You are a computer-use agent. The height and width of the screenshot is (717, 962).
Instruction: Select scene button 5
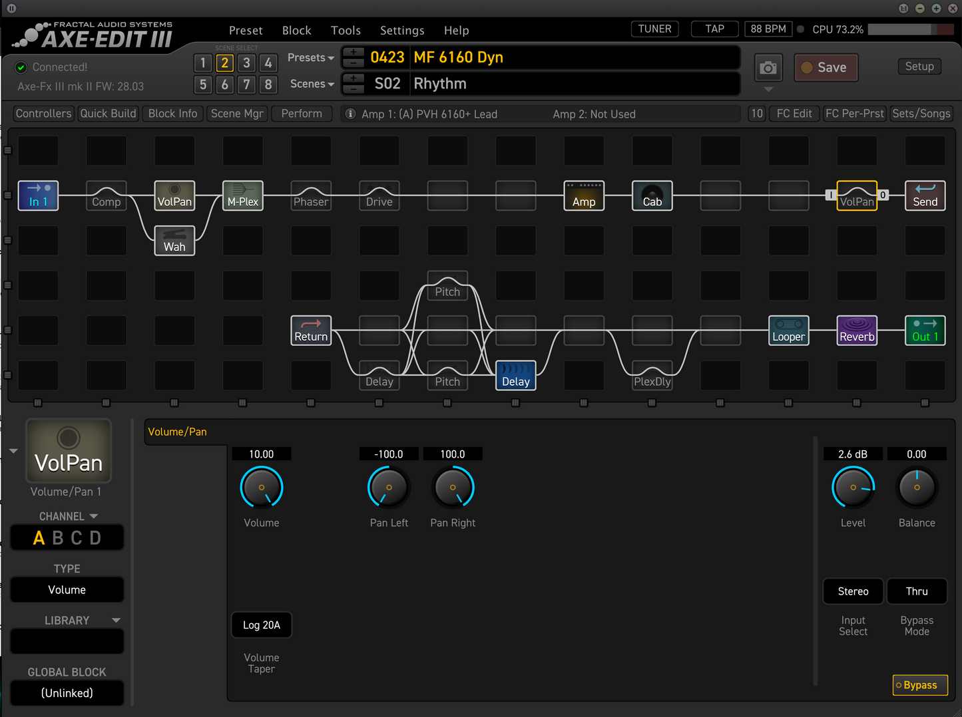203,84
